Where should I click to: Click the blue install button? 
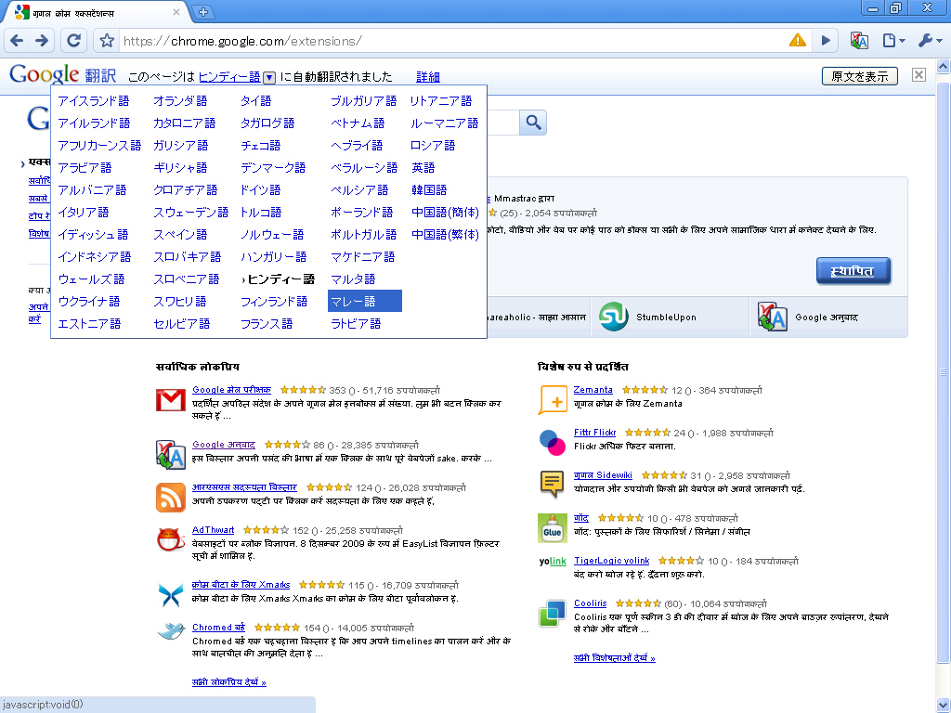853,271
